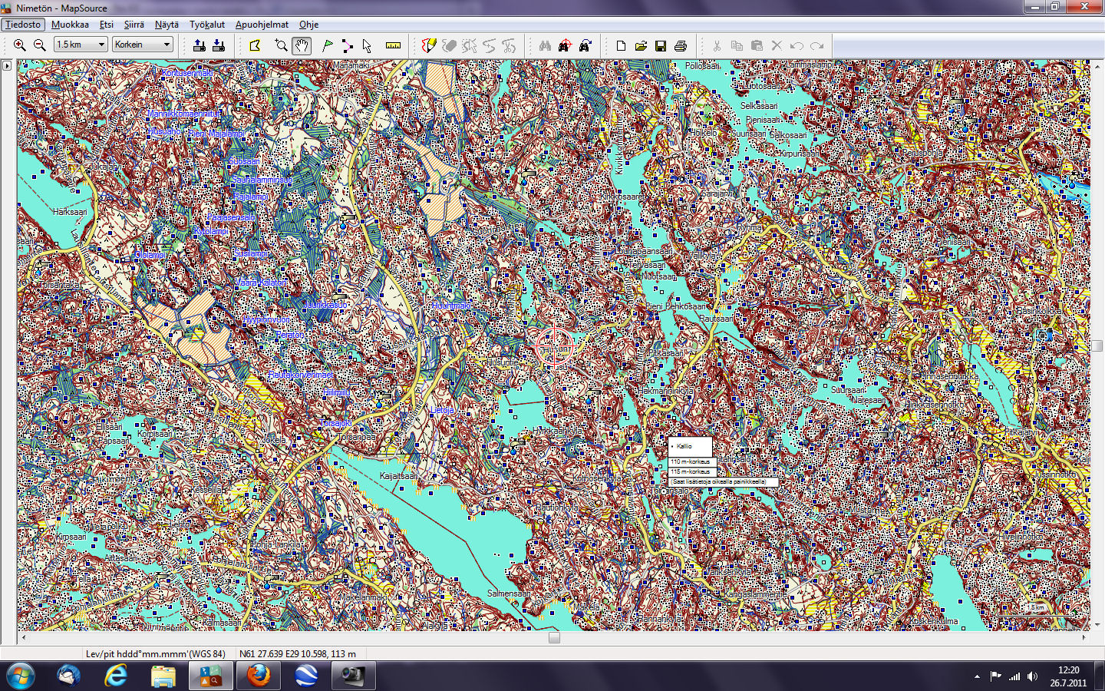Select the map selection tool
This screenshot has height=691, width=1105.
255,45
